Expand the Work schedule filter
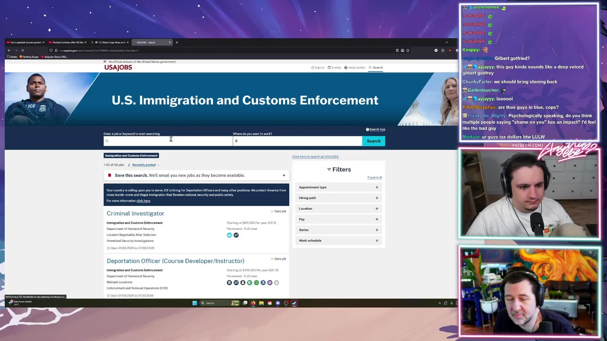This screenshot has width=607, height=341. tap(339, 241)
